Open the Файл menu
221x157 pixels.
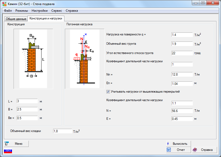[8, 11]
